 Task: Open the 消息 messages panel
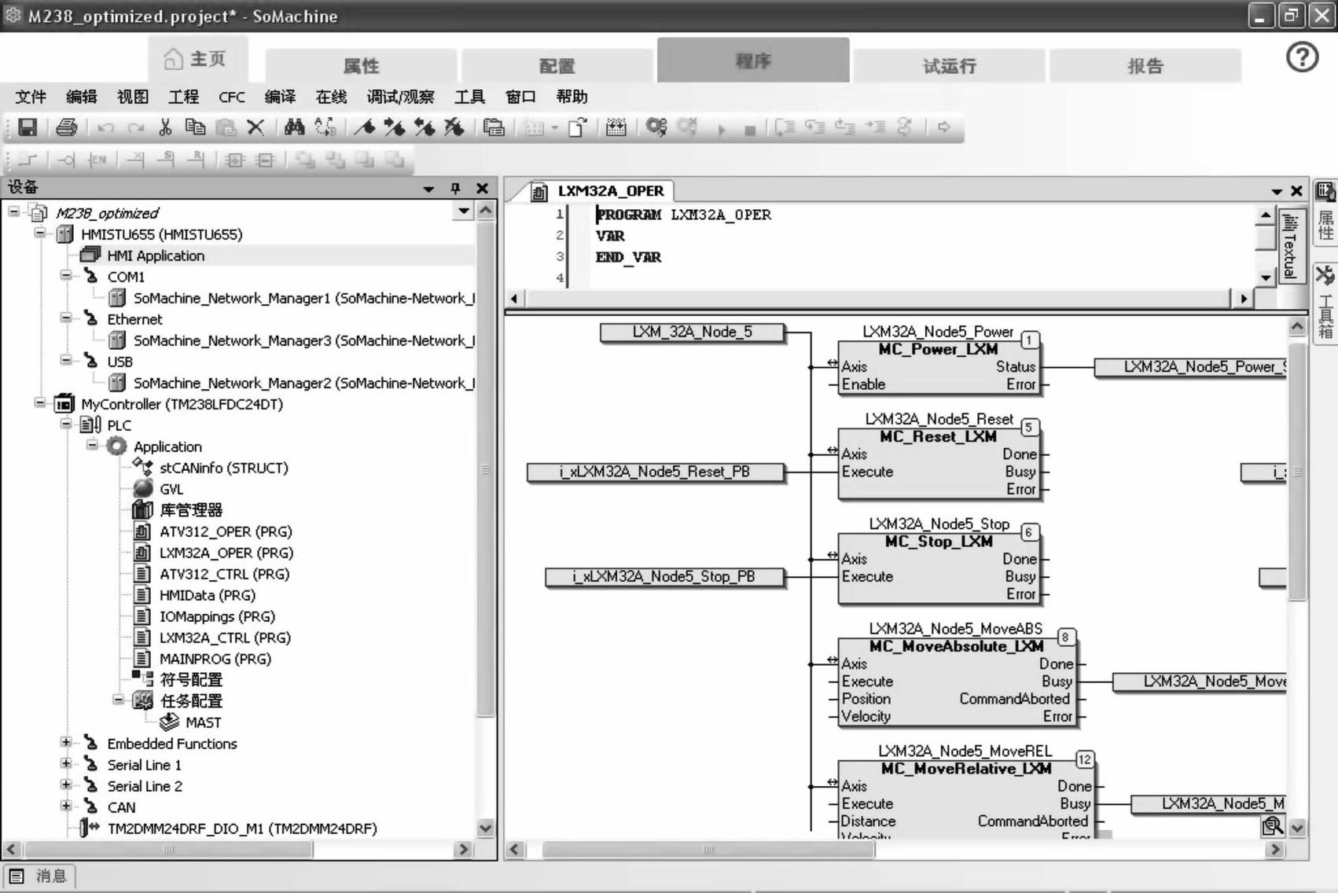click(x=39, y=876)
